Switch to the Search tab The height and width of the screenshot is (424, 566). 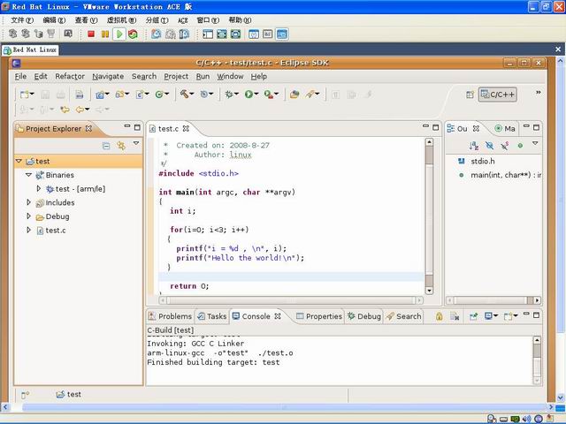point(404,316)
